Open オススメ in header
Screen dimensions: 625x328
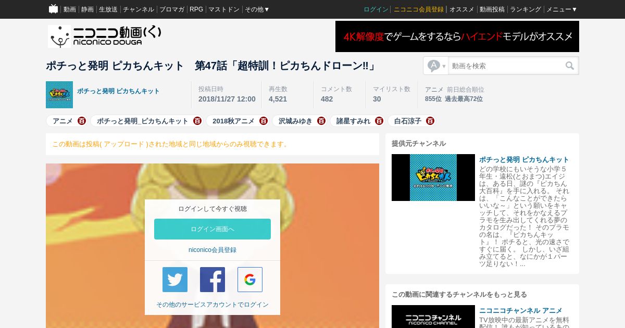[462, 9]
